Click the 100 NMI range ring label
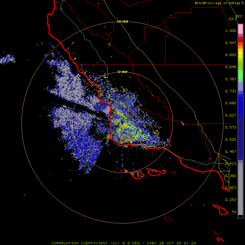The width and height of the screenshot is (245, 245). [122, 22]
